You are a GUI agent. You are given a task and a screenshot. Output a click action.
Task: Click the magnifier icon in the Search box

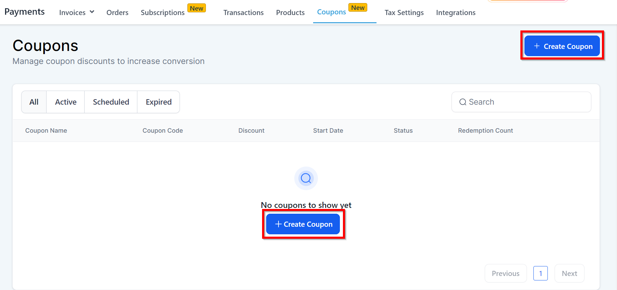coord(462,102)
